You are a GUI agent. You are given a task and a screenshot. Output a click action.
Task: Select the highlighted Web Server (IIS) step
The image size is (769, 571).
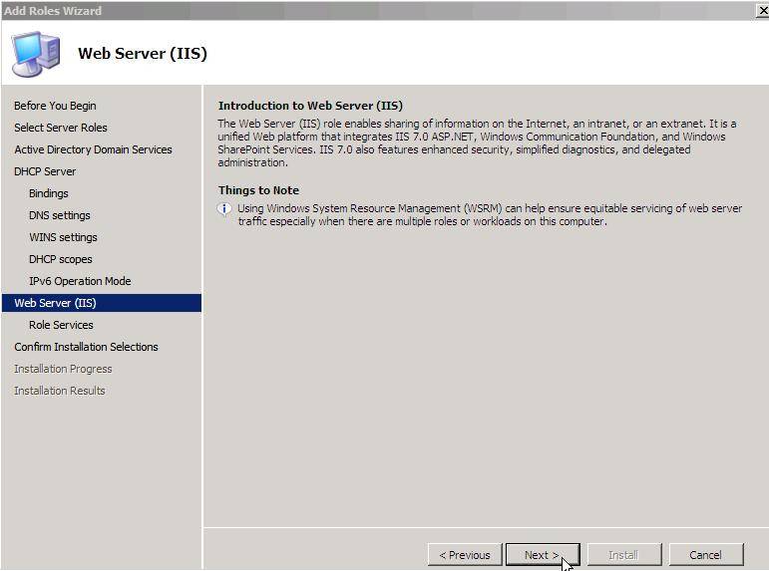point(102,303)
